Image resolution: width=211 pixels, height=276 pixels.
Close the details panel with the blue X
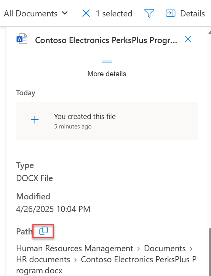click(x=188, y=39)
